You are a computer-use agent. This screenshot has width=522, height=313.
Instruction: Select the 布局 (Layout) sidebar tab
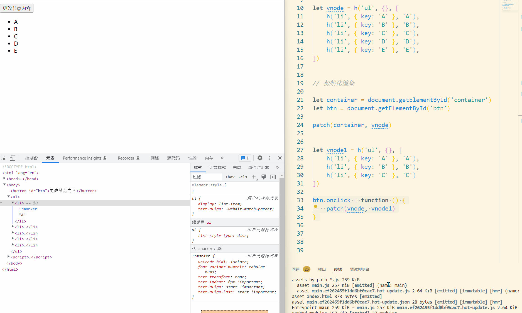coord(237,168)
